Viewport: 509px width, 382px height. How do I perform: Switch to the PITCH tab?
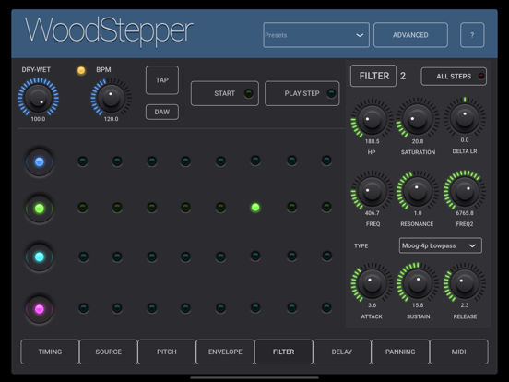pos(167,352)
